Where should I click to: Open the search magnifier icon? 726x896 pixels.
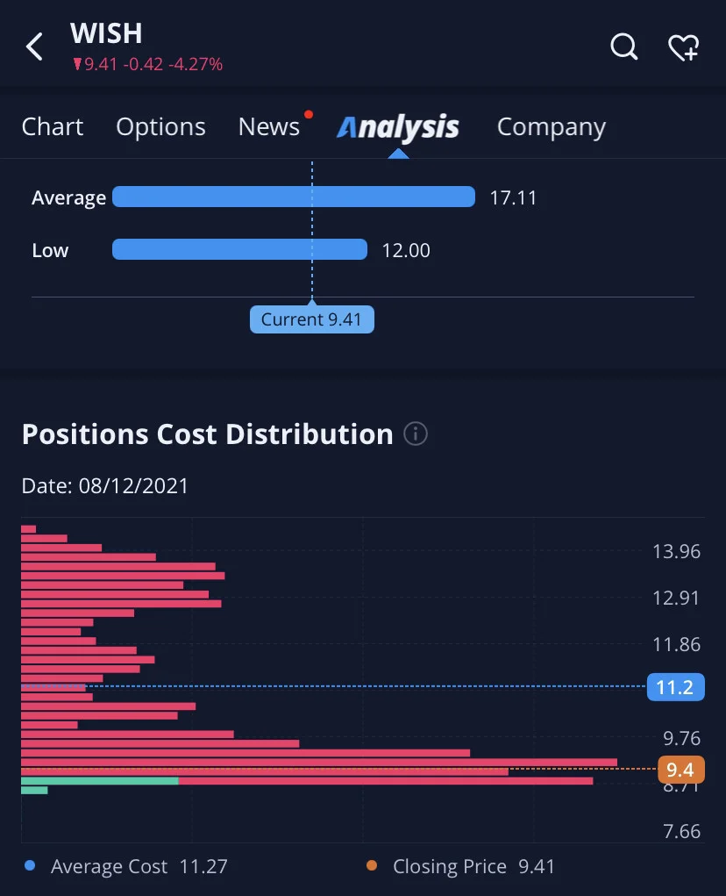click(x=623, y=47)
